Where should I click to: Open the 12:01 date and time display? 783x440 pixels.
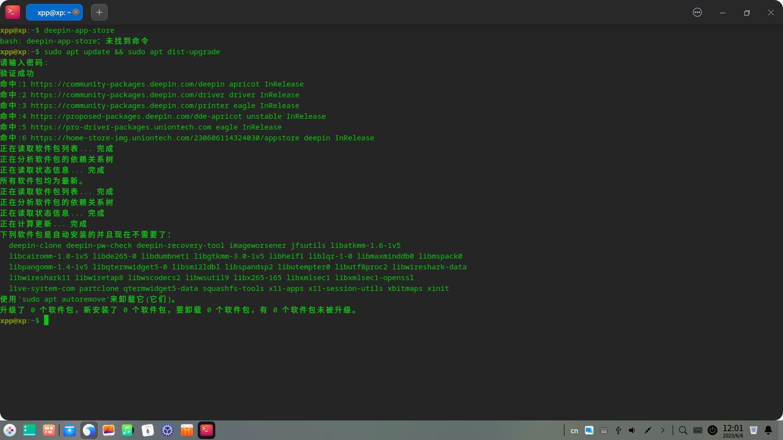[x=733, y=431]
